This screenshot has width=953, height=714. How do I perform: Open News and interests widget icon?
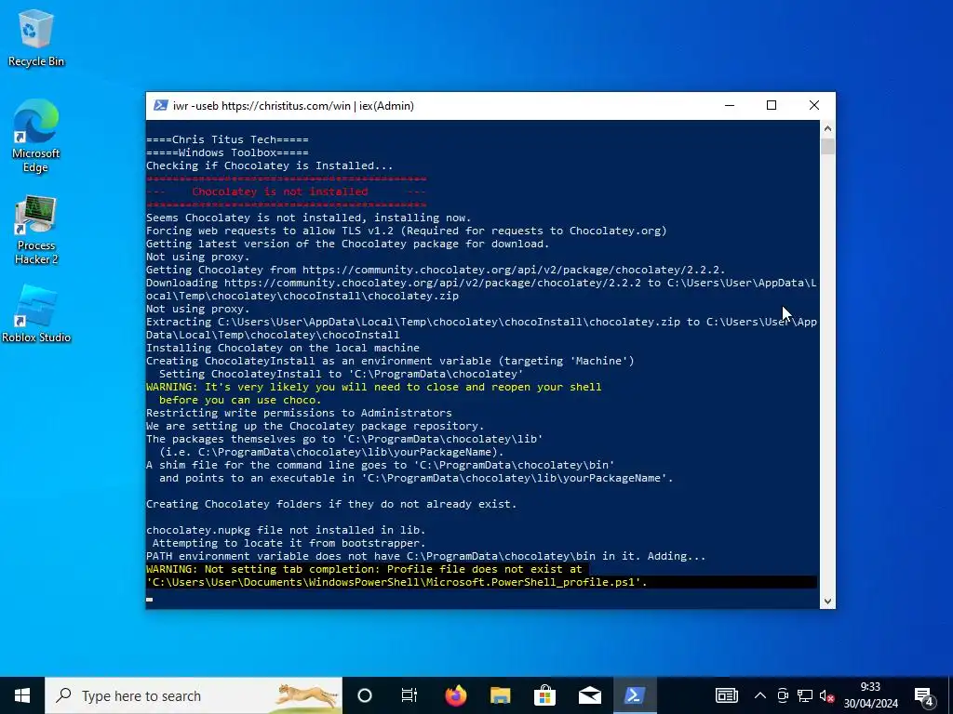[726, 695]
